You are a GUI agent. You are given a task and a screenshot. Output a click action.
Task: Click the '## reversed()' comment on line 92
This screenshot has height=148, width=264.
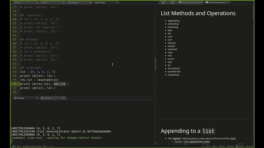tap(31, 68)
